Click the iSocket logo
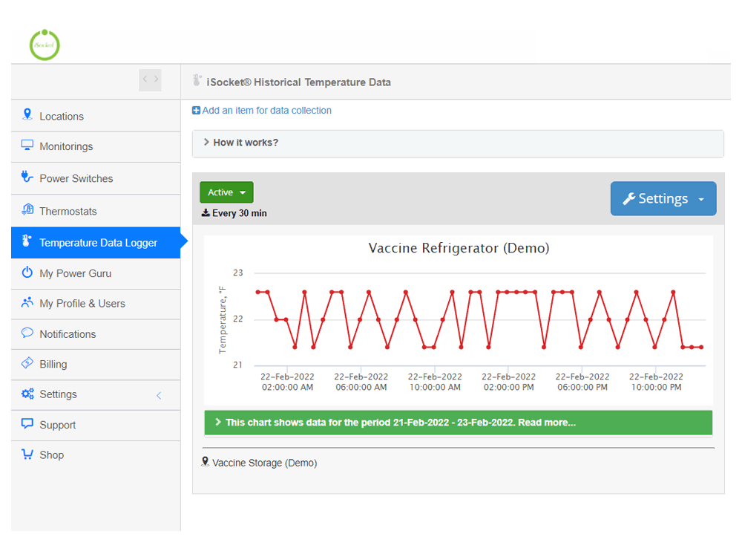The width and height of the screenshot is (742, 557). tap(44, 45)
